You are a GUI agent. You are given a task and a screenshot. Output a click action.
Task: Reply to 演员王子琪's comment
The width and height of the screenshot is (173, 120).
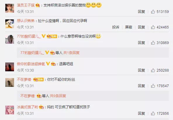[x=141, y=12]
